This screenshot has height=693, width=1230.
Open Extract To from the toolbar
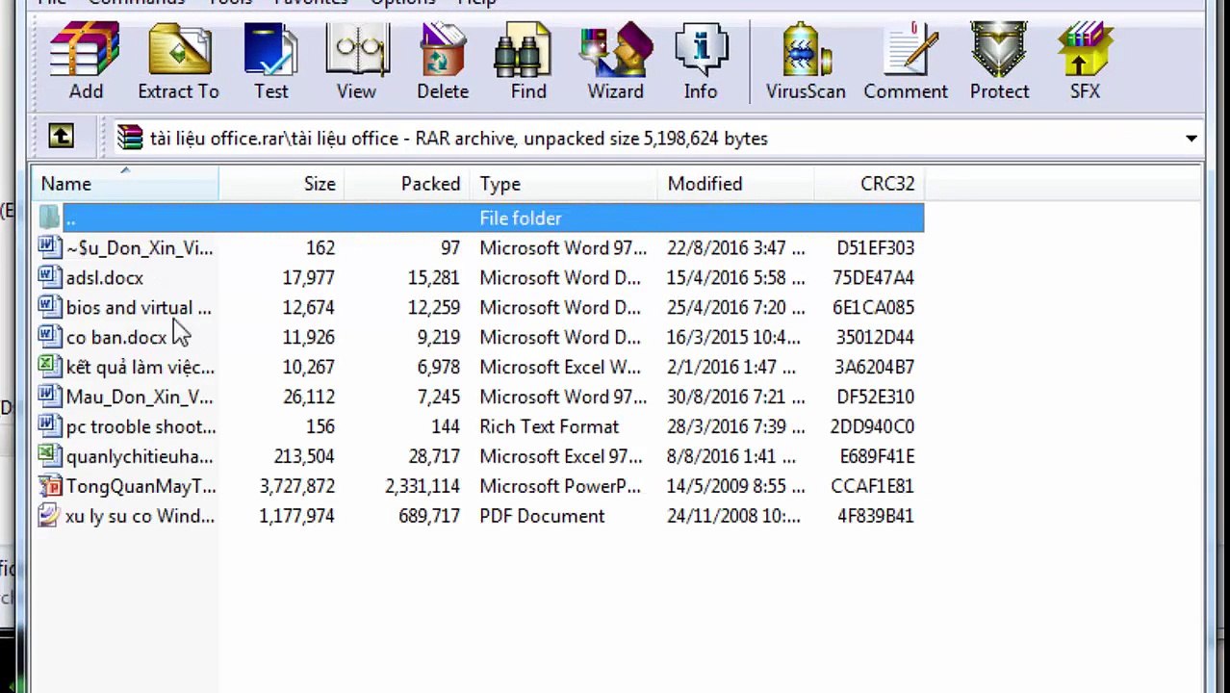point(178,60)
